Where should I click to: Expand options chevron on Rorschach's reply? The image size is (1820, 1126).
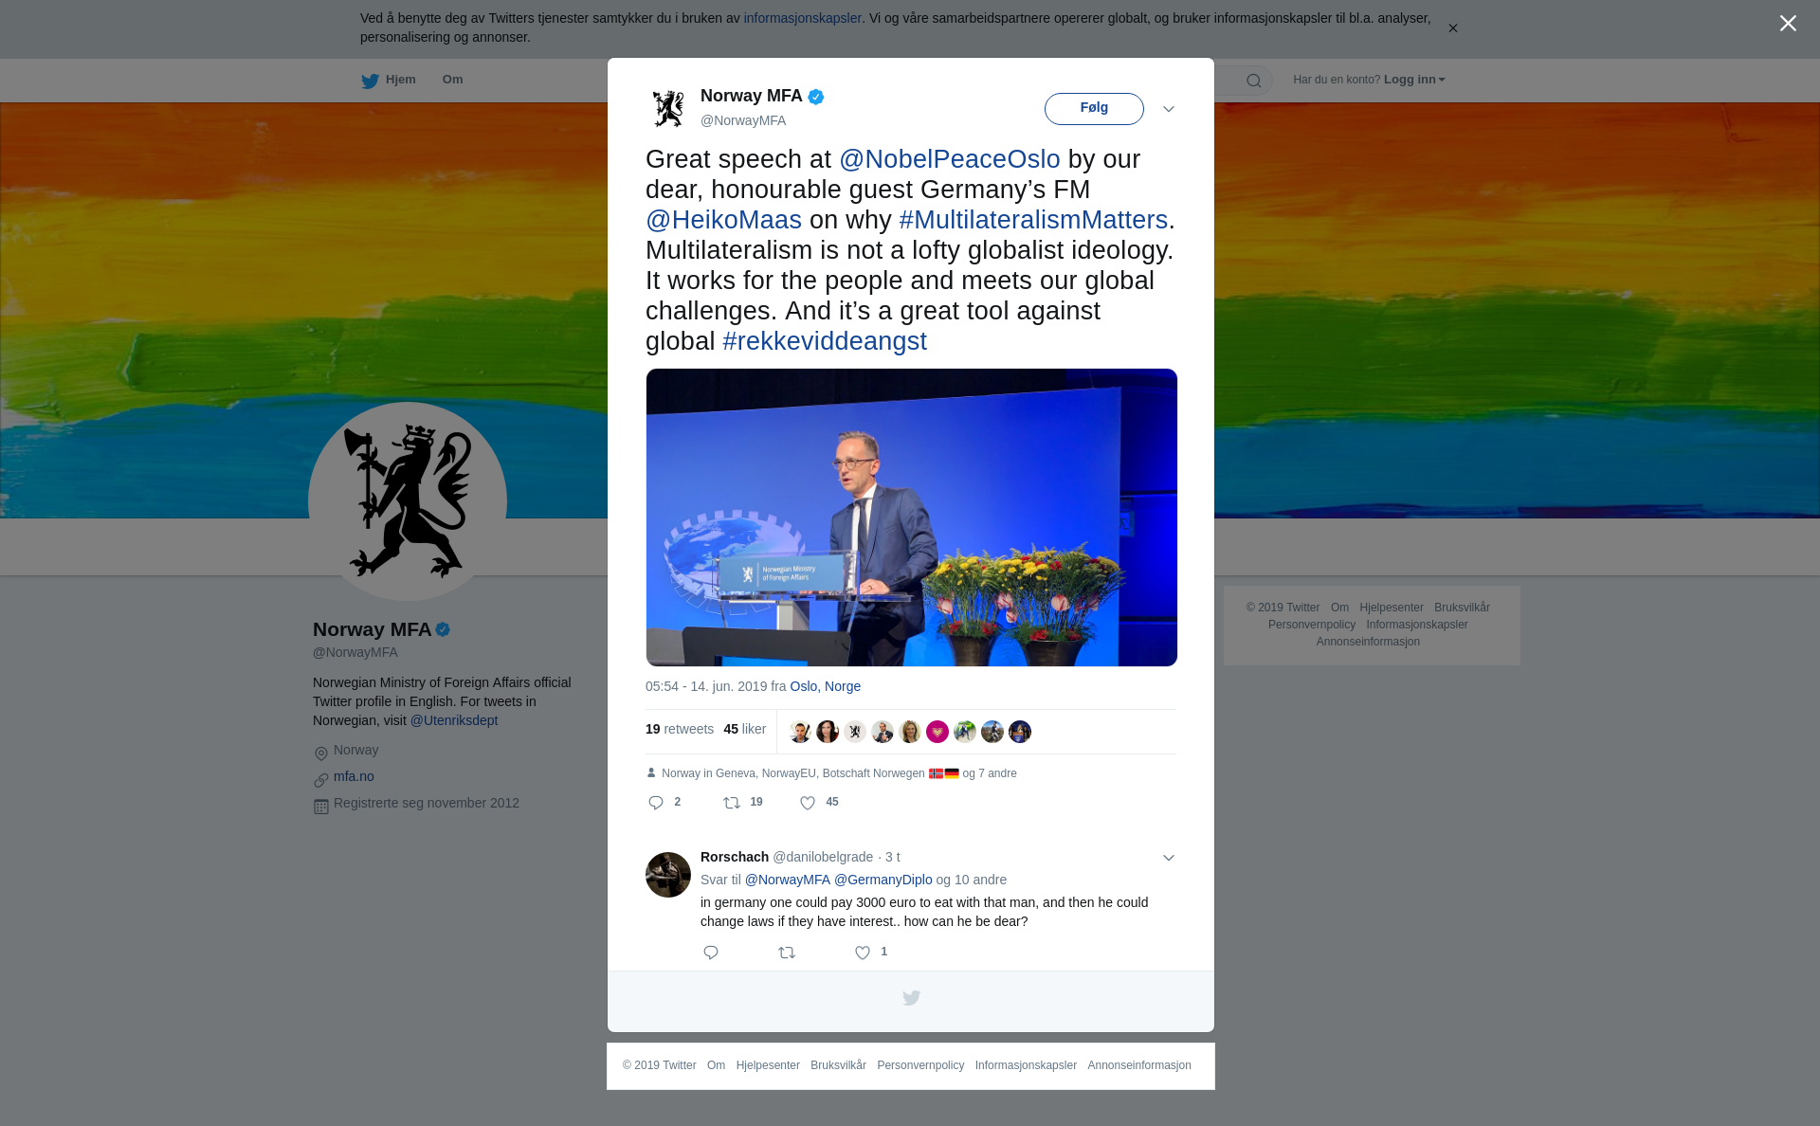[1169, 858]
